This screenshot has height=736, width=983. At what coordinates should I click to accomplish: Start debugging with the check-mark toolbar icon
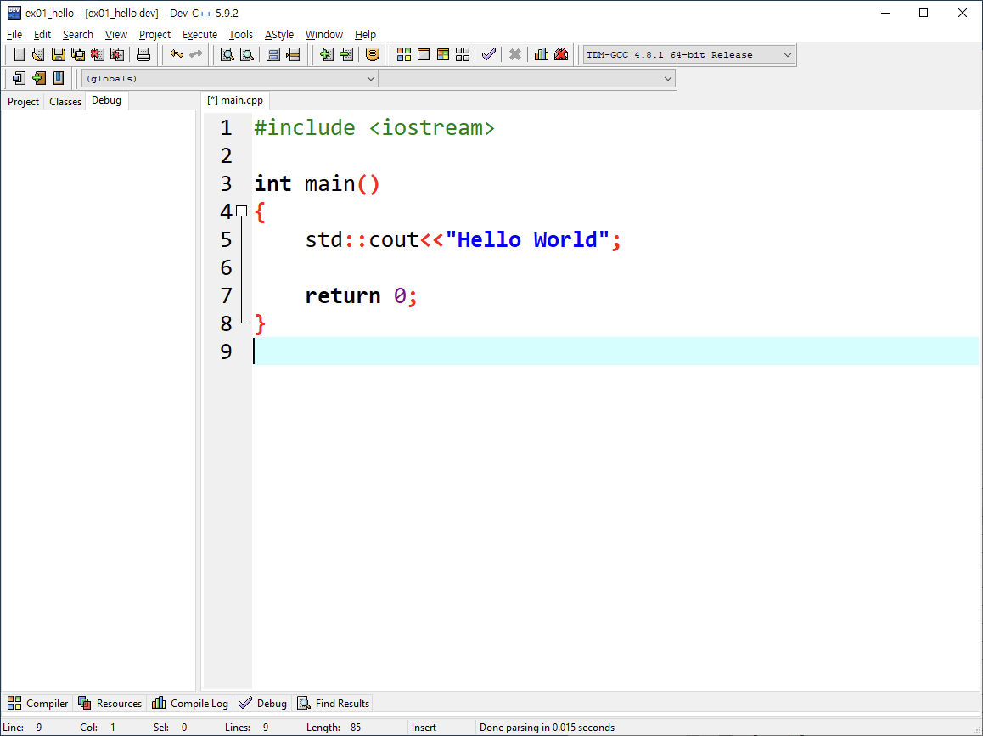click(x=488, y=53)
